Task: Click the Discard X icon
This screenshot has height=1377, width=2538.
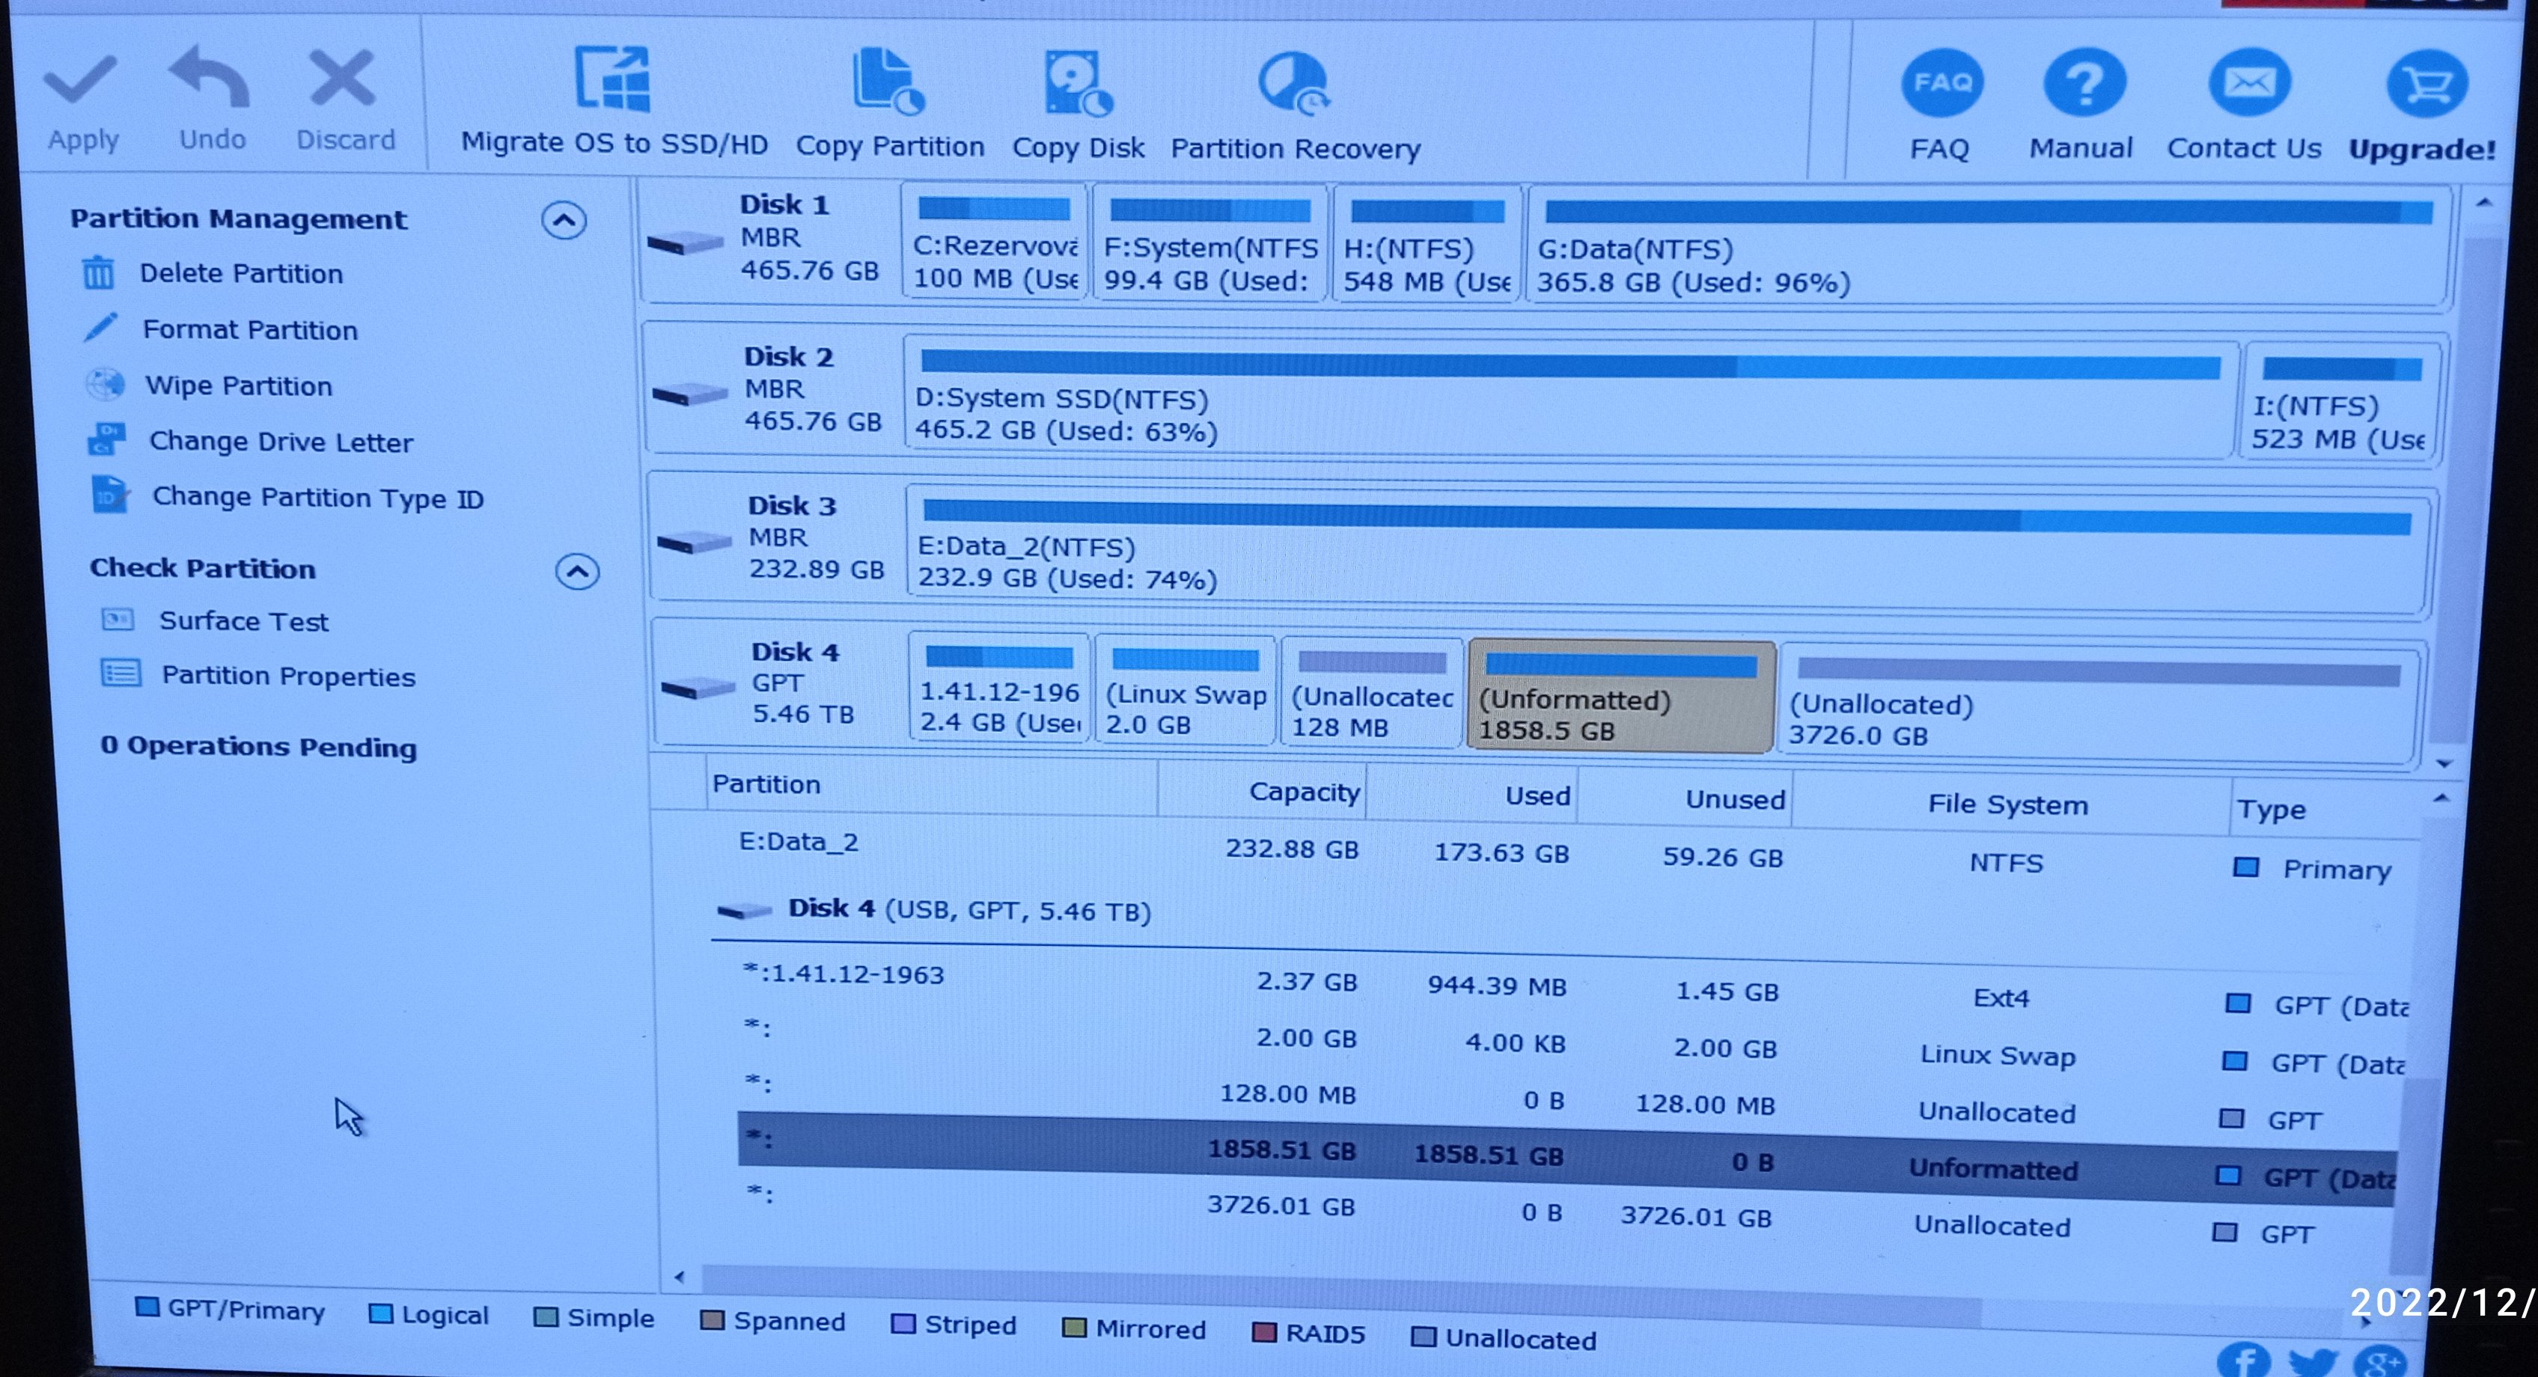Action: click(x=342, y=79)
